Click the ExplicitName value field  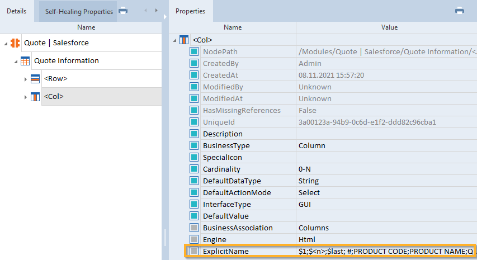click(x=386, y=252)
